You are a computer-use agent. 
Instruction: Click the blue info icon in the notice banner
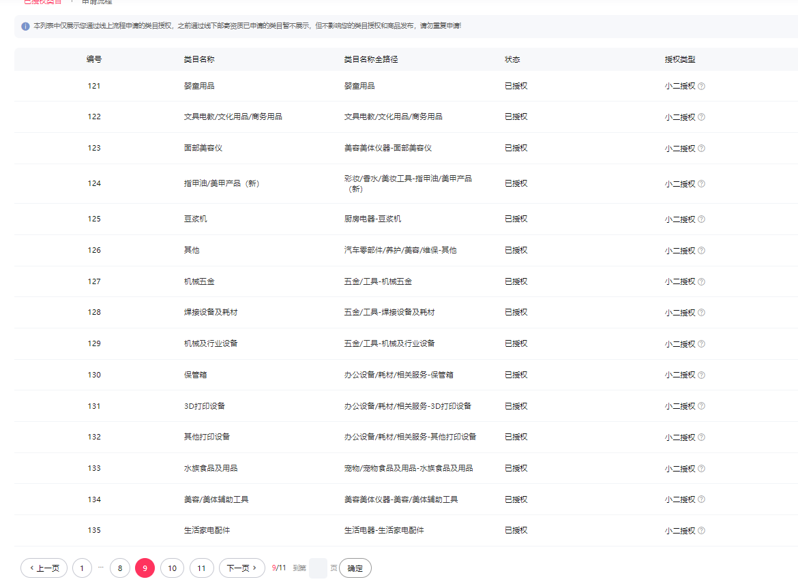[x=26, y=27]
